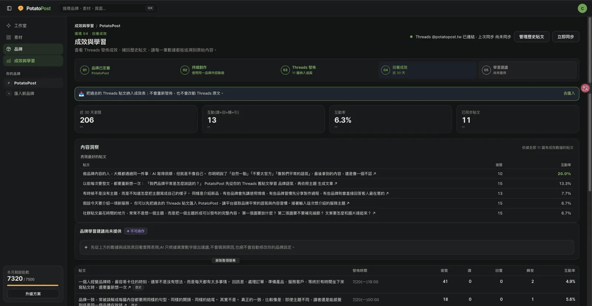
Task: Click the 不可操作 badge
Action: tap(135, 231)
